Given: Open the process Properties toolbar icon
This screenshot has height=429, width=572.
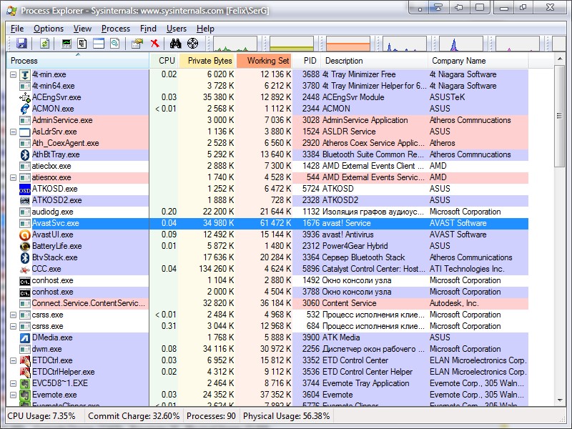Looking at the screenshot, I should tap(137, 44).
